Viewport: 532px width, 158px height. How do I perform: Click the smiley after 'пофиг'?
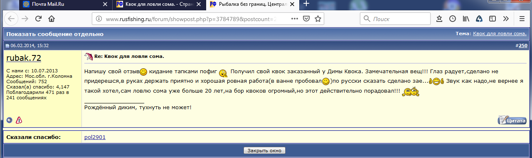click(223, 73)
